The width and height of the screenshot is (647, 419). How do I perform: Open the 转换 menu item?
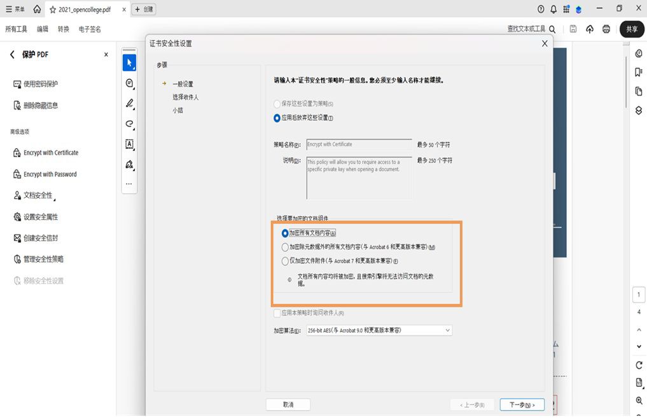click(x=63, y=29)
